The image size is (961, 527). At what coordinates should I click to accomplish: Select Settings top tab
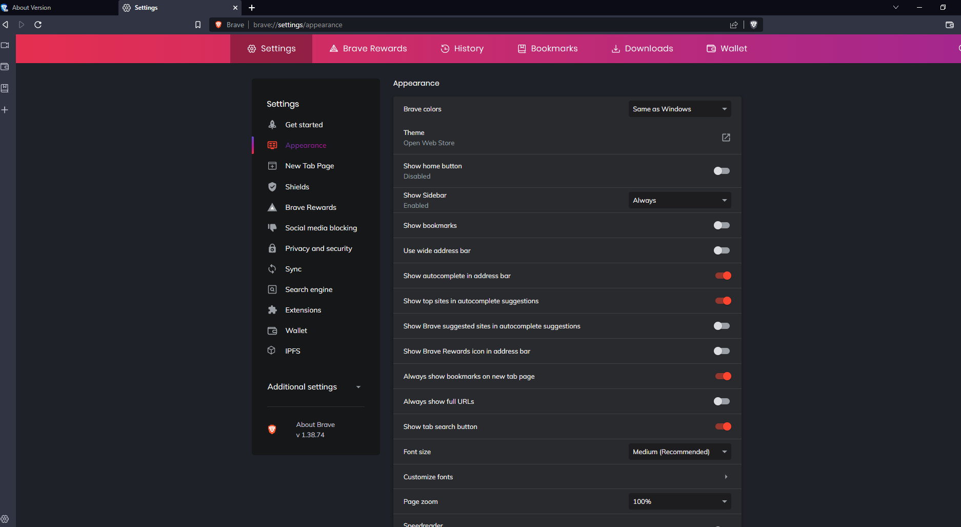[x=271, y=48]
